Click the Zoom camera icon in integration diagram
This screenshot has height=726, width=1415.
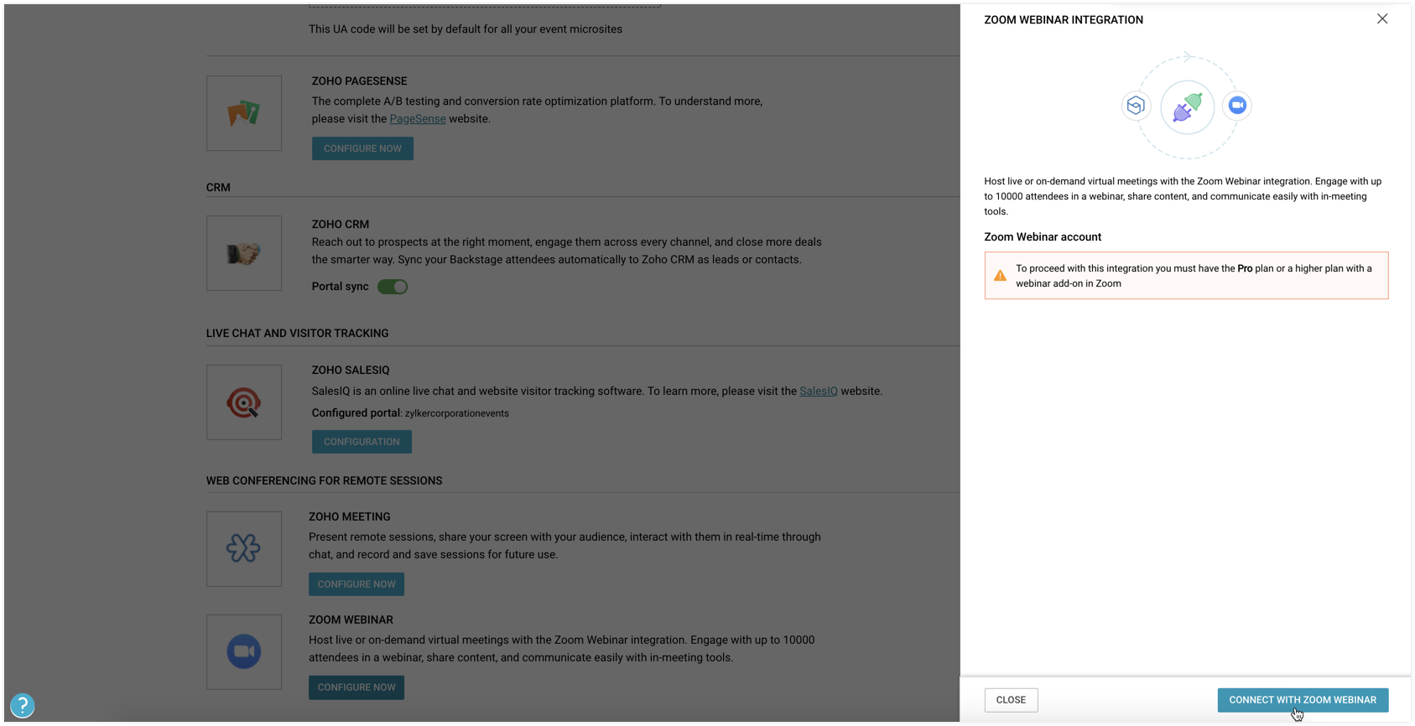1236,106
